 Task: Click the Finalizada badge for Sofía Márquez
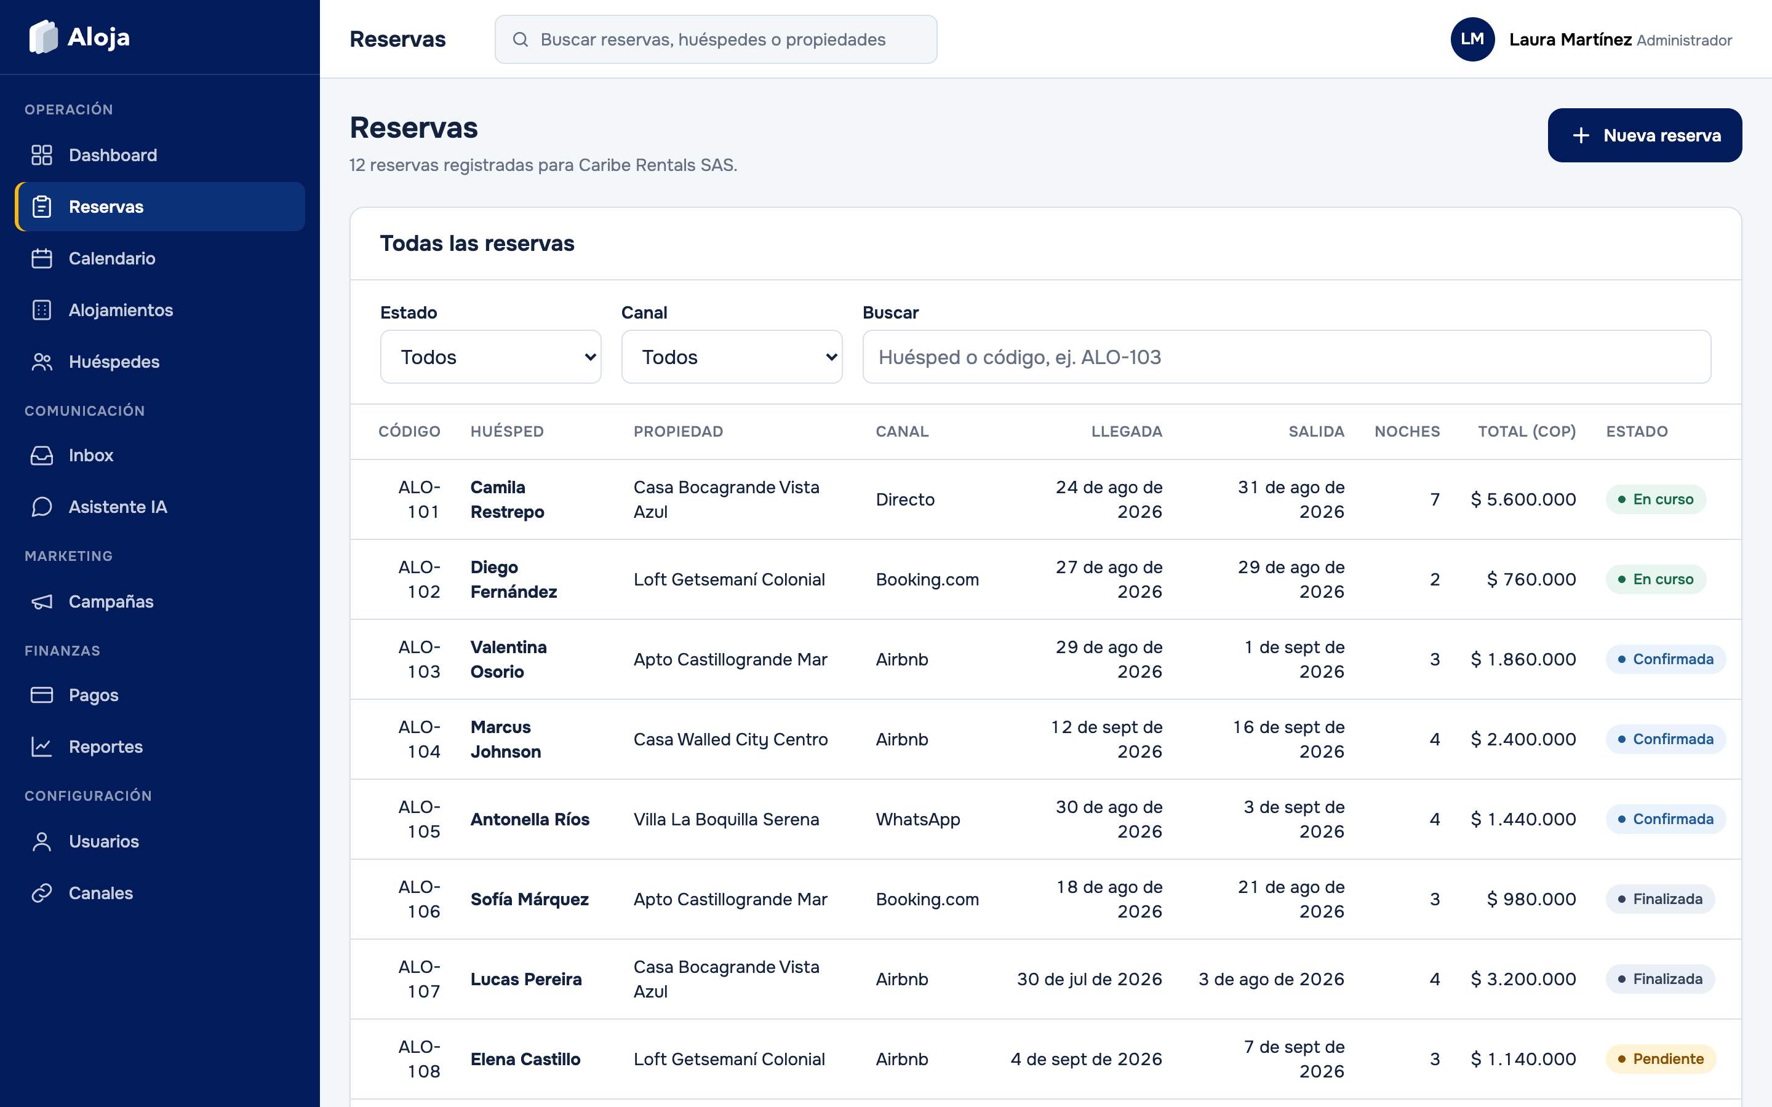pyautogui.click(x=1659, y=899)
